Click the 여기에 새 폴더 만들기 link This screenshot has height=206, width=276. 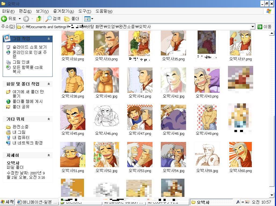(28, 94)
